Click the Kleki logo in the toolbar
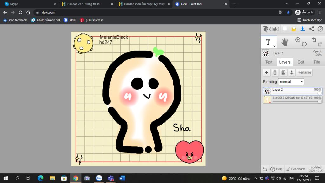The height and width of the screenshot is (183, 325). click(x=271, y=29)
